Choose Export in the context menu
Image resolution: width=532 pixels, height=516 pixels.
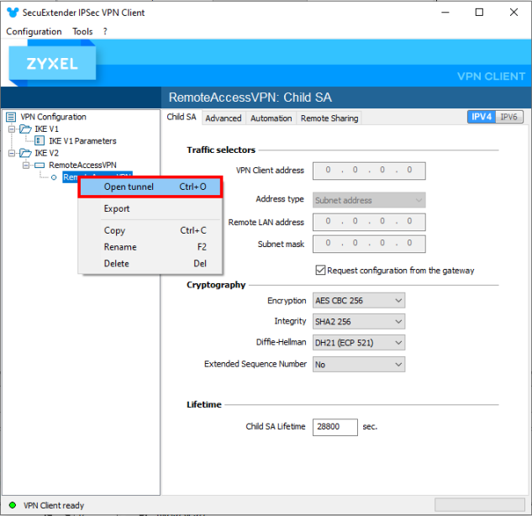(x=117, y=208)
